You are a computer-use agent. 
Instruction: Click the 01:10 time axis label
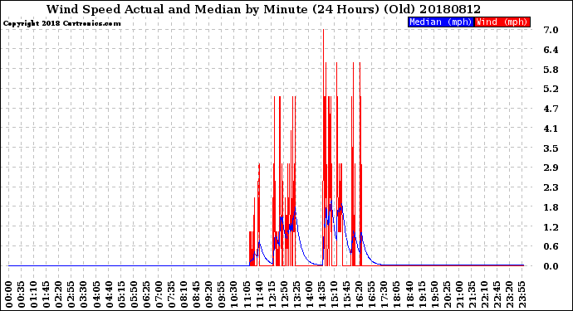(33, 294)
